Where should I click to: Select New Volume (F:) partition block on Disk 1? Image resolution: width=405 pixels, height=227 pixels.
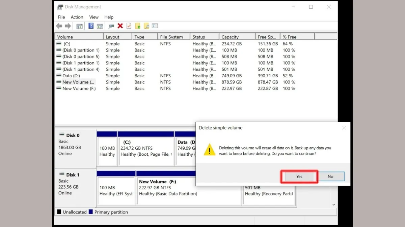(x=169, y=190)
